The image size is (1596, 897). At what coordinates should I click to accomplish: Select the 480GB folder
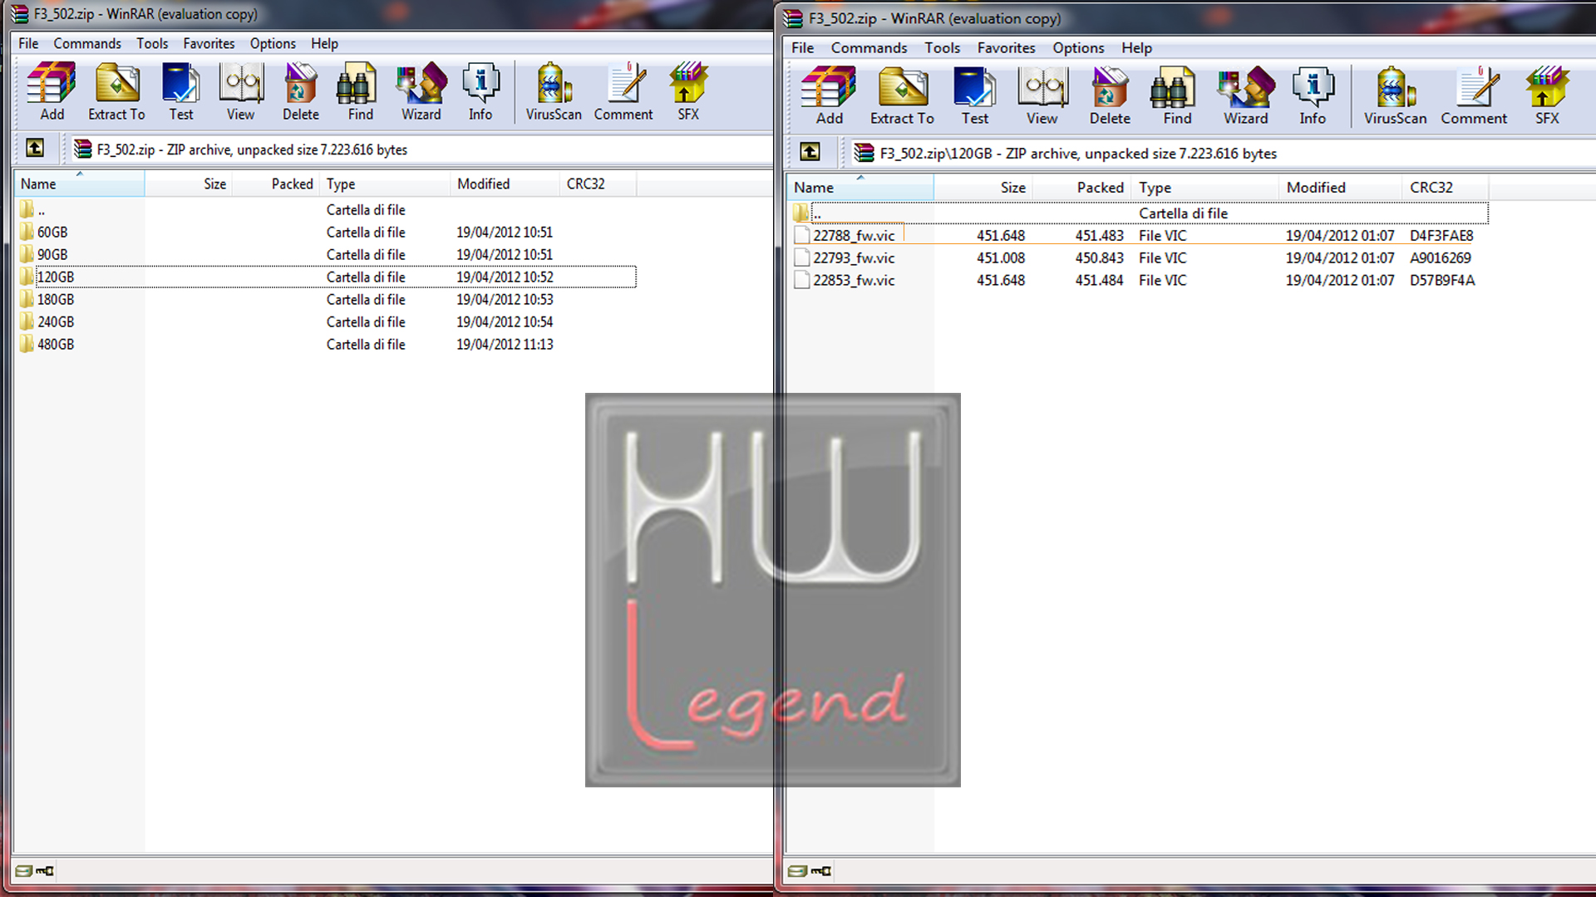(x=328, y=344)
